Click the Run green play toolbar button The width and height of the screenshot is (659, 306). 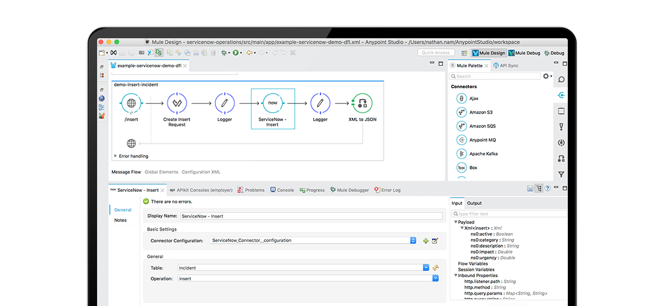(x=236, y=52)
